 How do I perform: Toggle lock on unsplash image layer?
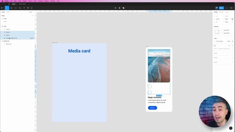[31, 38]
